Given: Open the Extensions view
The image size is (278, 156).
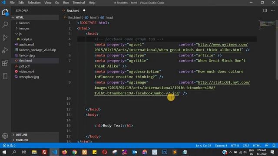Looking at the screenshot, I should pyautogui.click(x=5, y=63).
